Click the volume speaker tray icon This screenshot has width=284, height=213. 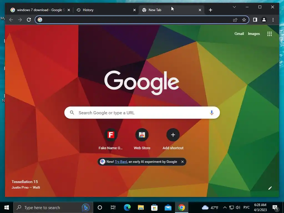coord(238,207)
